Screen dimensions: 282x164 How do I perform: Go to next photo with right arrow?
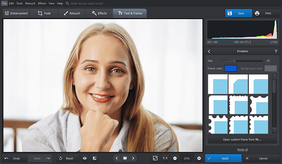click(133, 158)
